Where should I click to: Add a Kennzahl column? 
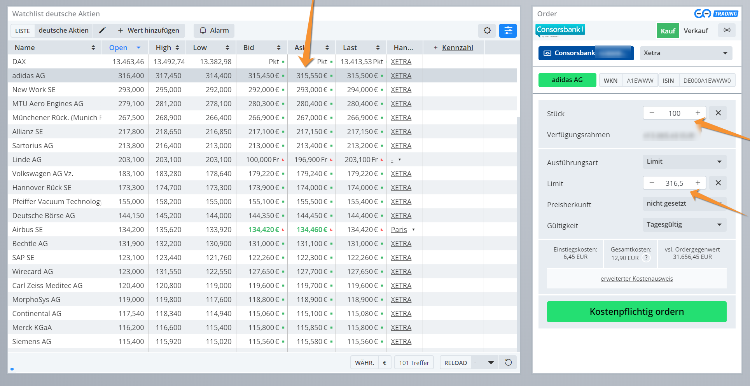point(453,47)
